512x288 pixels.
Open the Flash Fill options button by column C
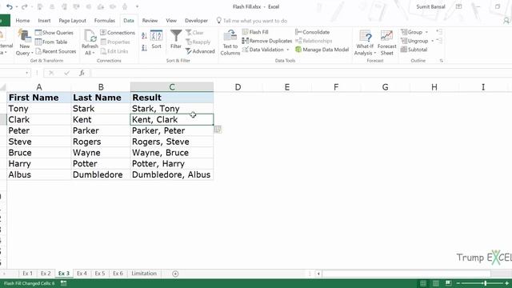218,130
